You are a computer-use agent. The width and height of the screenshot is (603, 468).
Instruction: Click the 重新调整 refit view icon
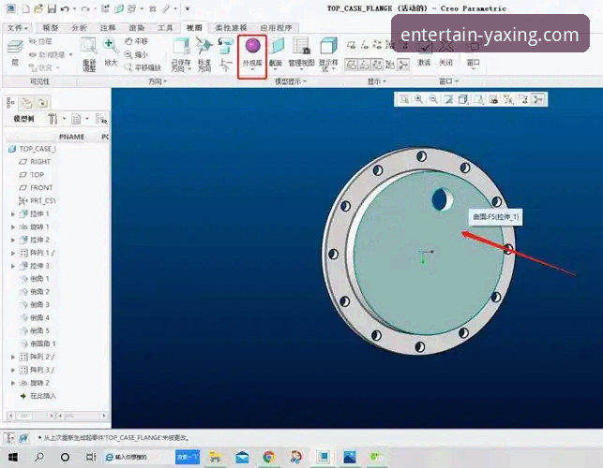tap(89, 47)
